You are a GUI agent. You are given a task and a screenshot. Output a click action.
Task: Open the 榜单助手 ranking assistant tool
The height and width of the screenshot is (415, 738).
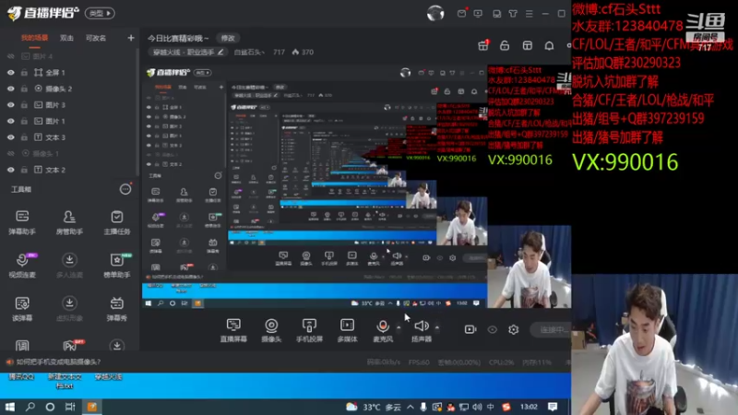[x=117, y=266]
